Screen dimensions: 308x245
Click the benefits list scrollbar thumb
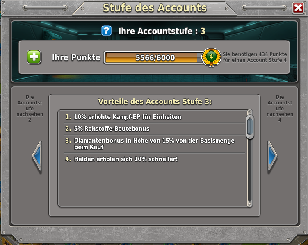[x=250, y=127]
